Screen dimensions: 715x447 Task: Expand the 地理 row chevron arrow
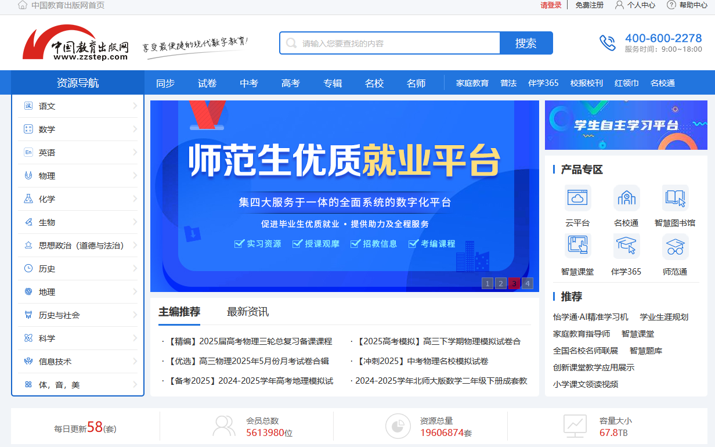pos(135,292)
